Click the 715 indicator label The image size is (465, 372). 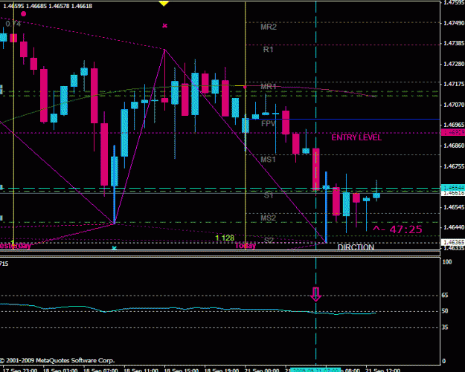click(x=4, y=264)
